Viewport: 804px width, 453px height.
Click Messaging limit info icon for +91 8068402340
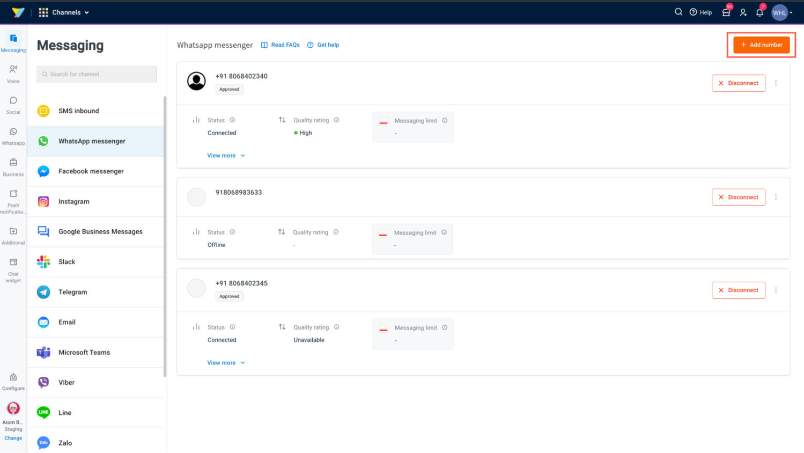445,120
